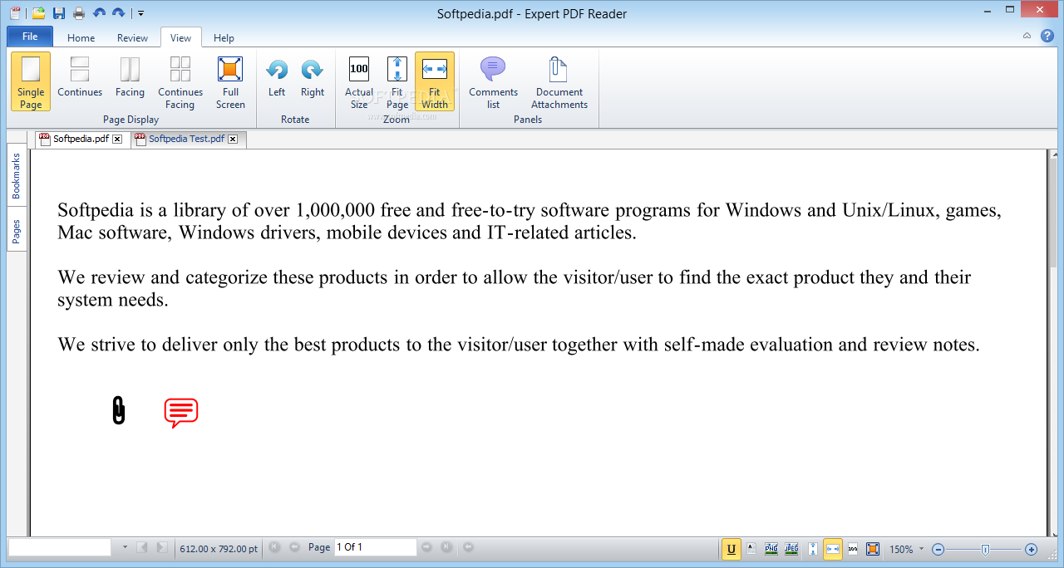This screenshot has width=1064, height=568.
Task: Open the Comments list panel
Action: 493,81
